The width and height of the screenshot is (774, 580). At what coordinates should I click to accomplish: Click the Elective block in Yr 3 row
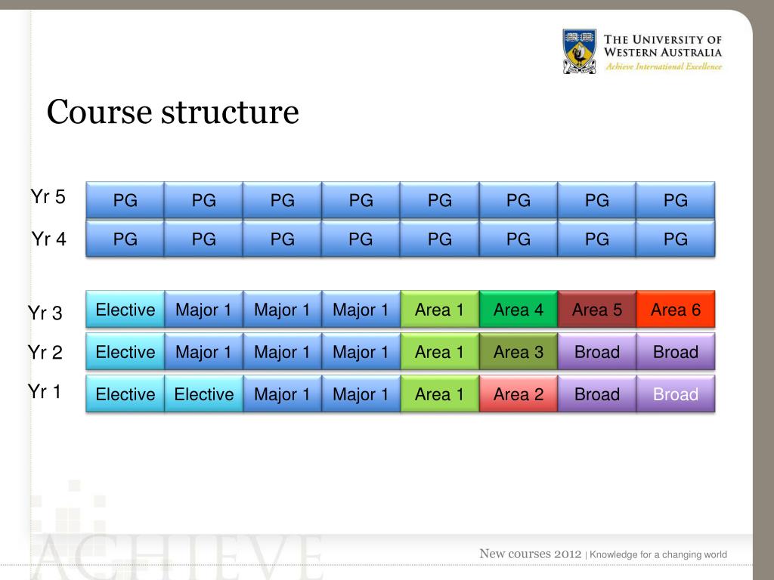coord(125,309)
